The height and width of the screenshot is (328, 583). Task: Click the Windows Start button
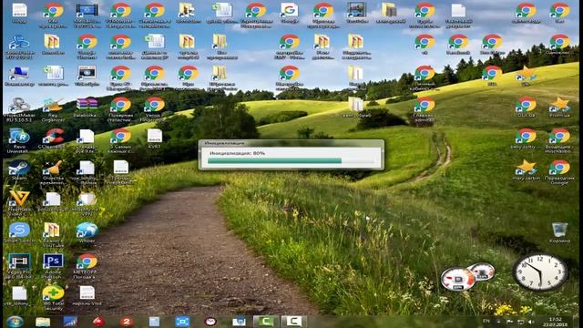pos(15,322)
